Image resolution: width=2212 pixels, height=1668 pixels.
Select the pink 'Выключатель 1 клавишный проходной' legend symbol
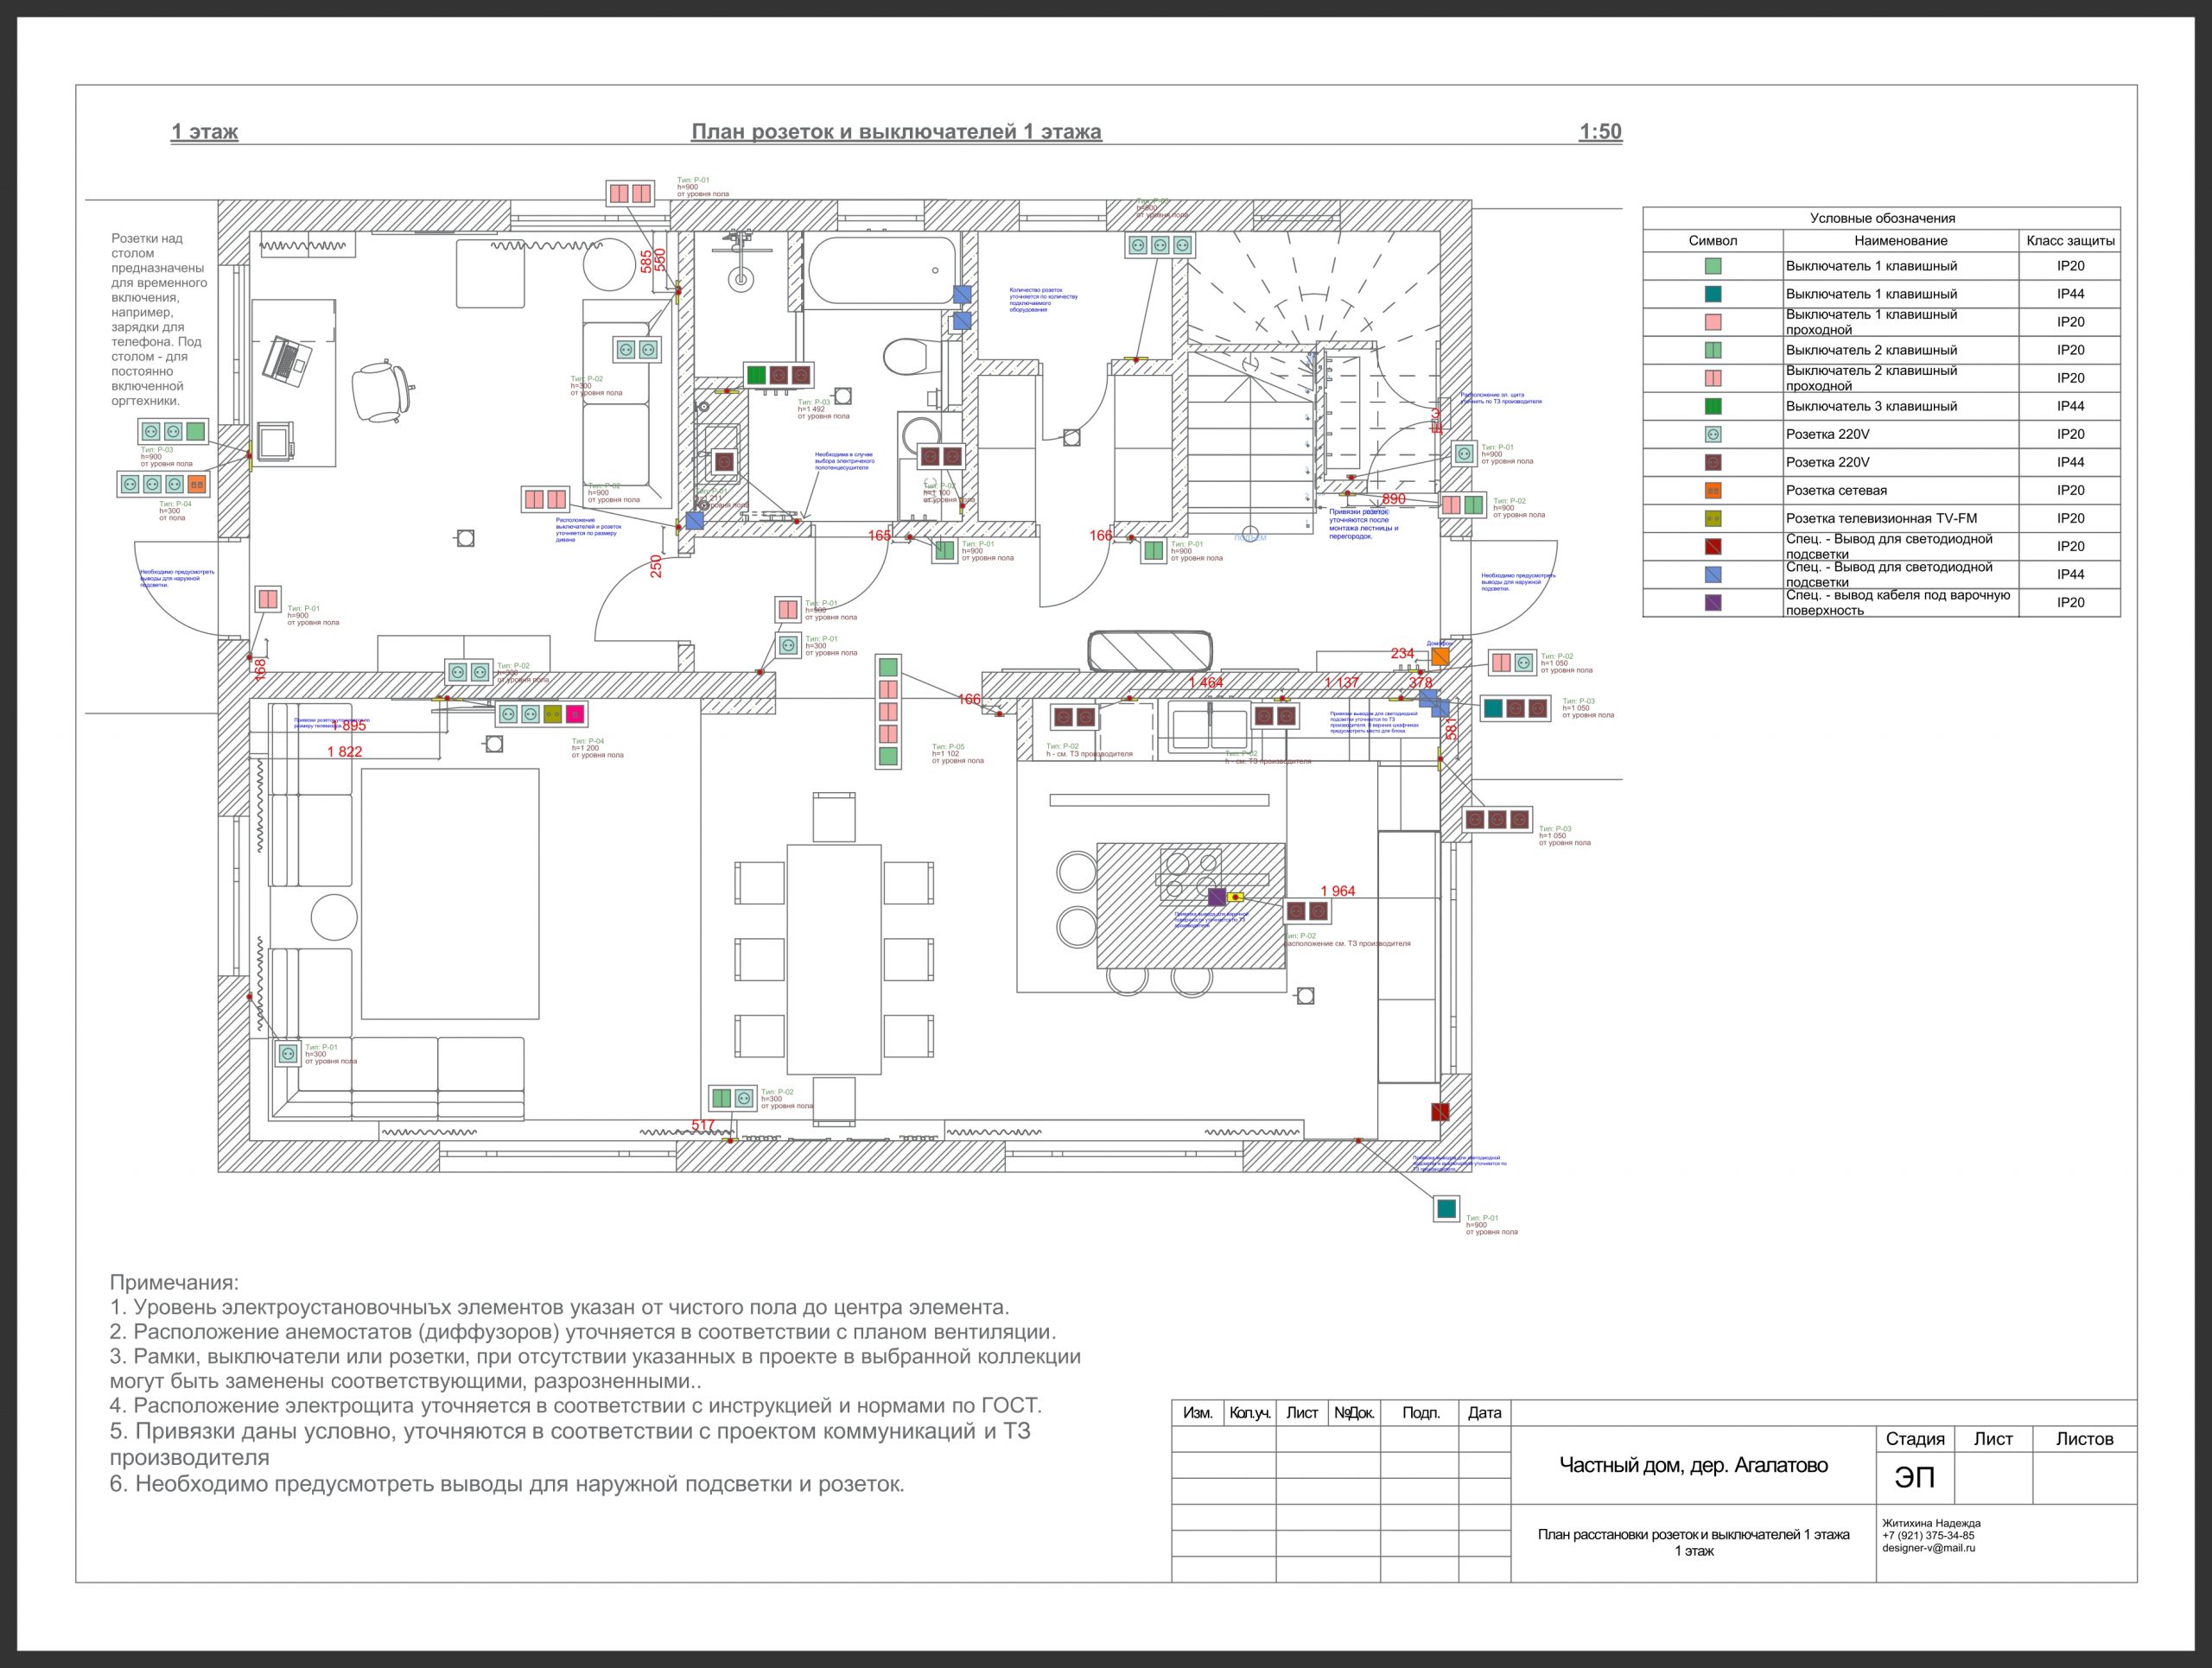(x=1713, y=323)
